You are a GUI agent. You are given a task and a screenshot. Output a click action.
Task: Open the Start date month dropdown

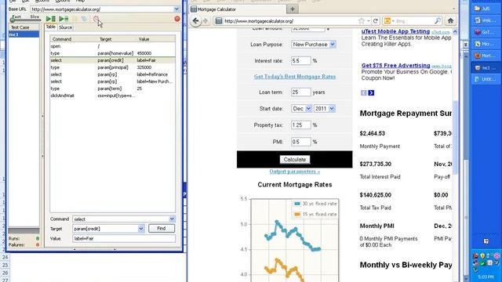[301, 109]
